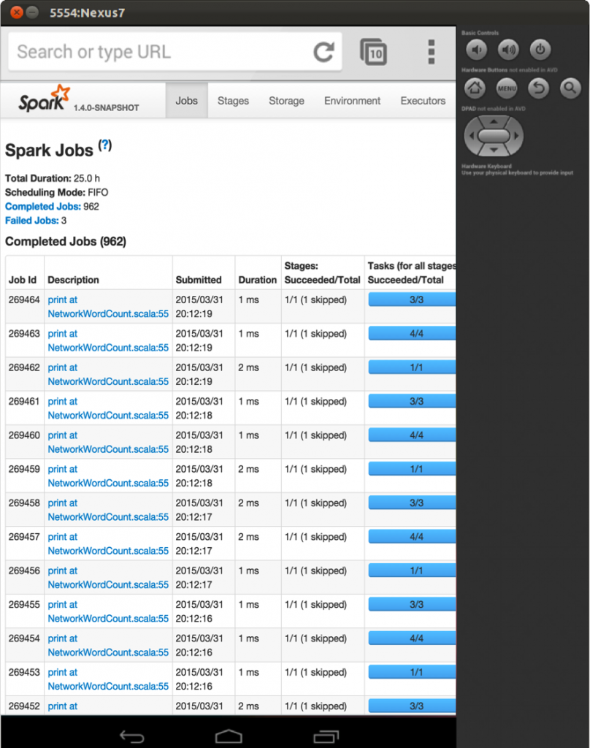Viewport: 590px width, 748px height.
Task: Tap the Android back navigation button
Action: pyautogui.click(x=132, y=736)
